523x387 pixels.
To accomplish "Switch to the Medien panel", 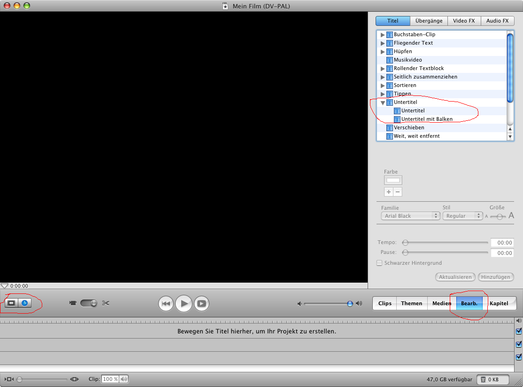I will (x=440, y=303).
